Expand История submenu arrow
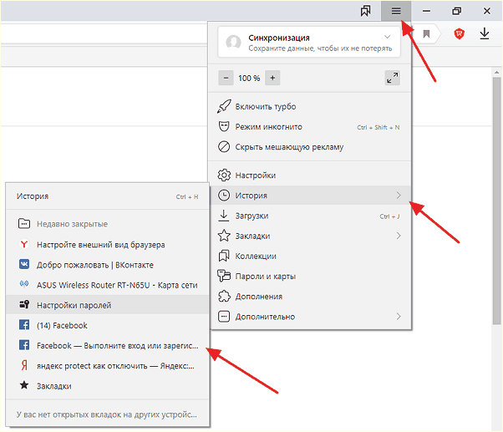This screenshot has height=432, width=503. 399,196
